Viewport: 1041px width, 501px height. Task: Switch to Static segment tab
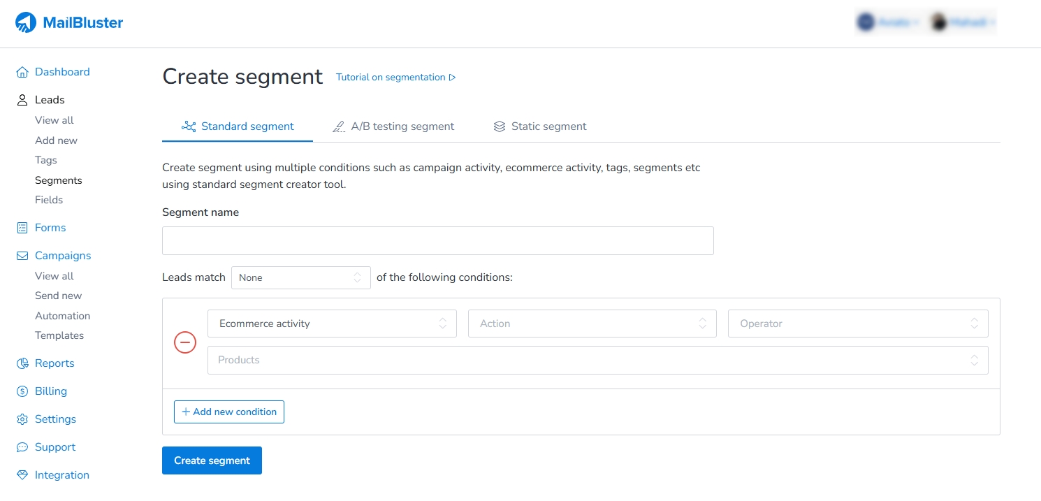(540, 126)
